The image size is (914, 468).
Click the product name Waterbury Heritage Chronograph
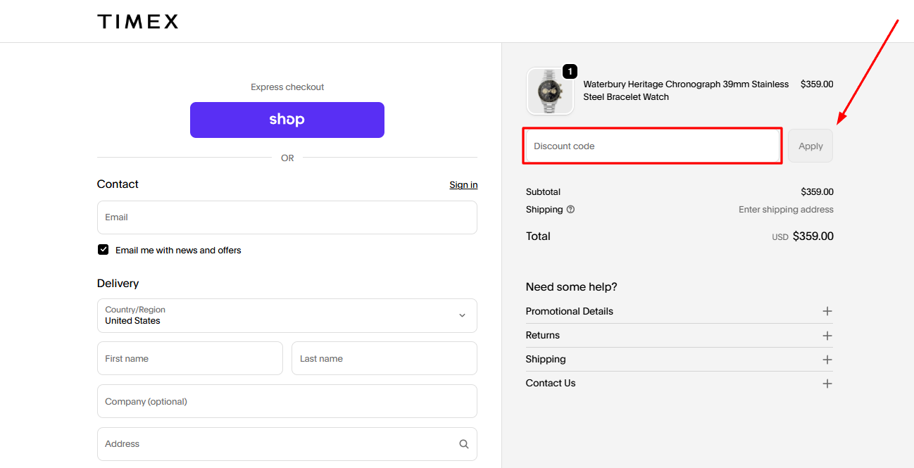(686, 91)
